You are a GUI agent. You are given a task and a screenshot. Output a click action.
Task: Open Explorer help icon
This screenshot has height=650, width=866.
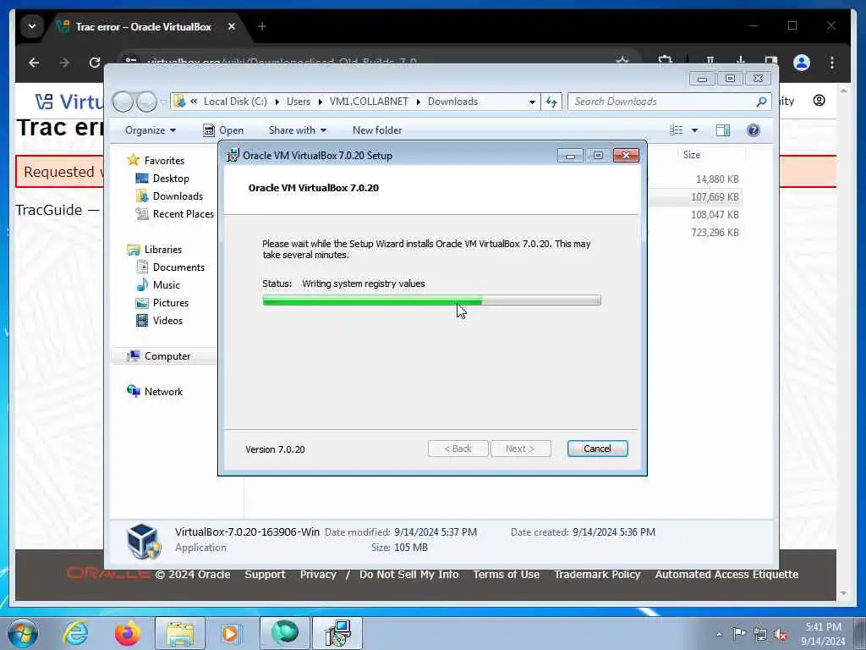[x=753, y=129]
